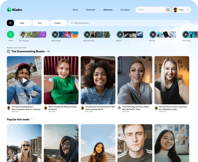Open the #Design hashtag circle
The width and height of the screenshot is (198, 162).
(153, 34)
